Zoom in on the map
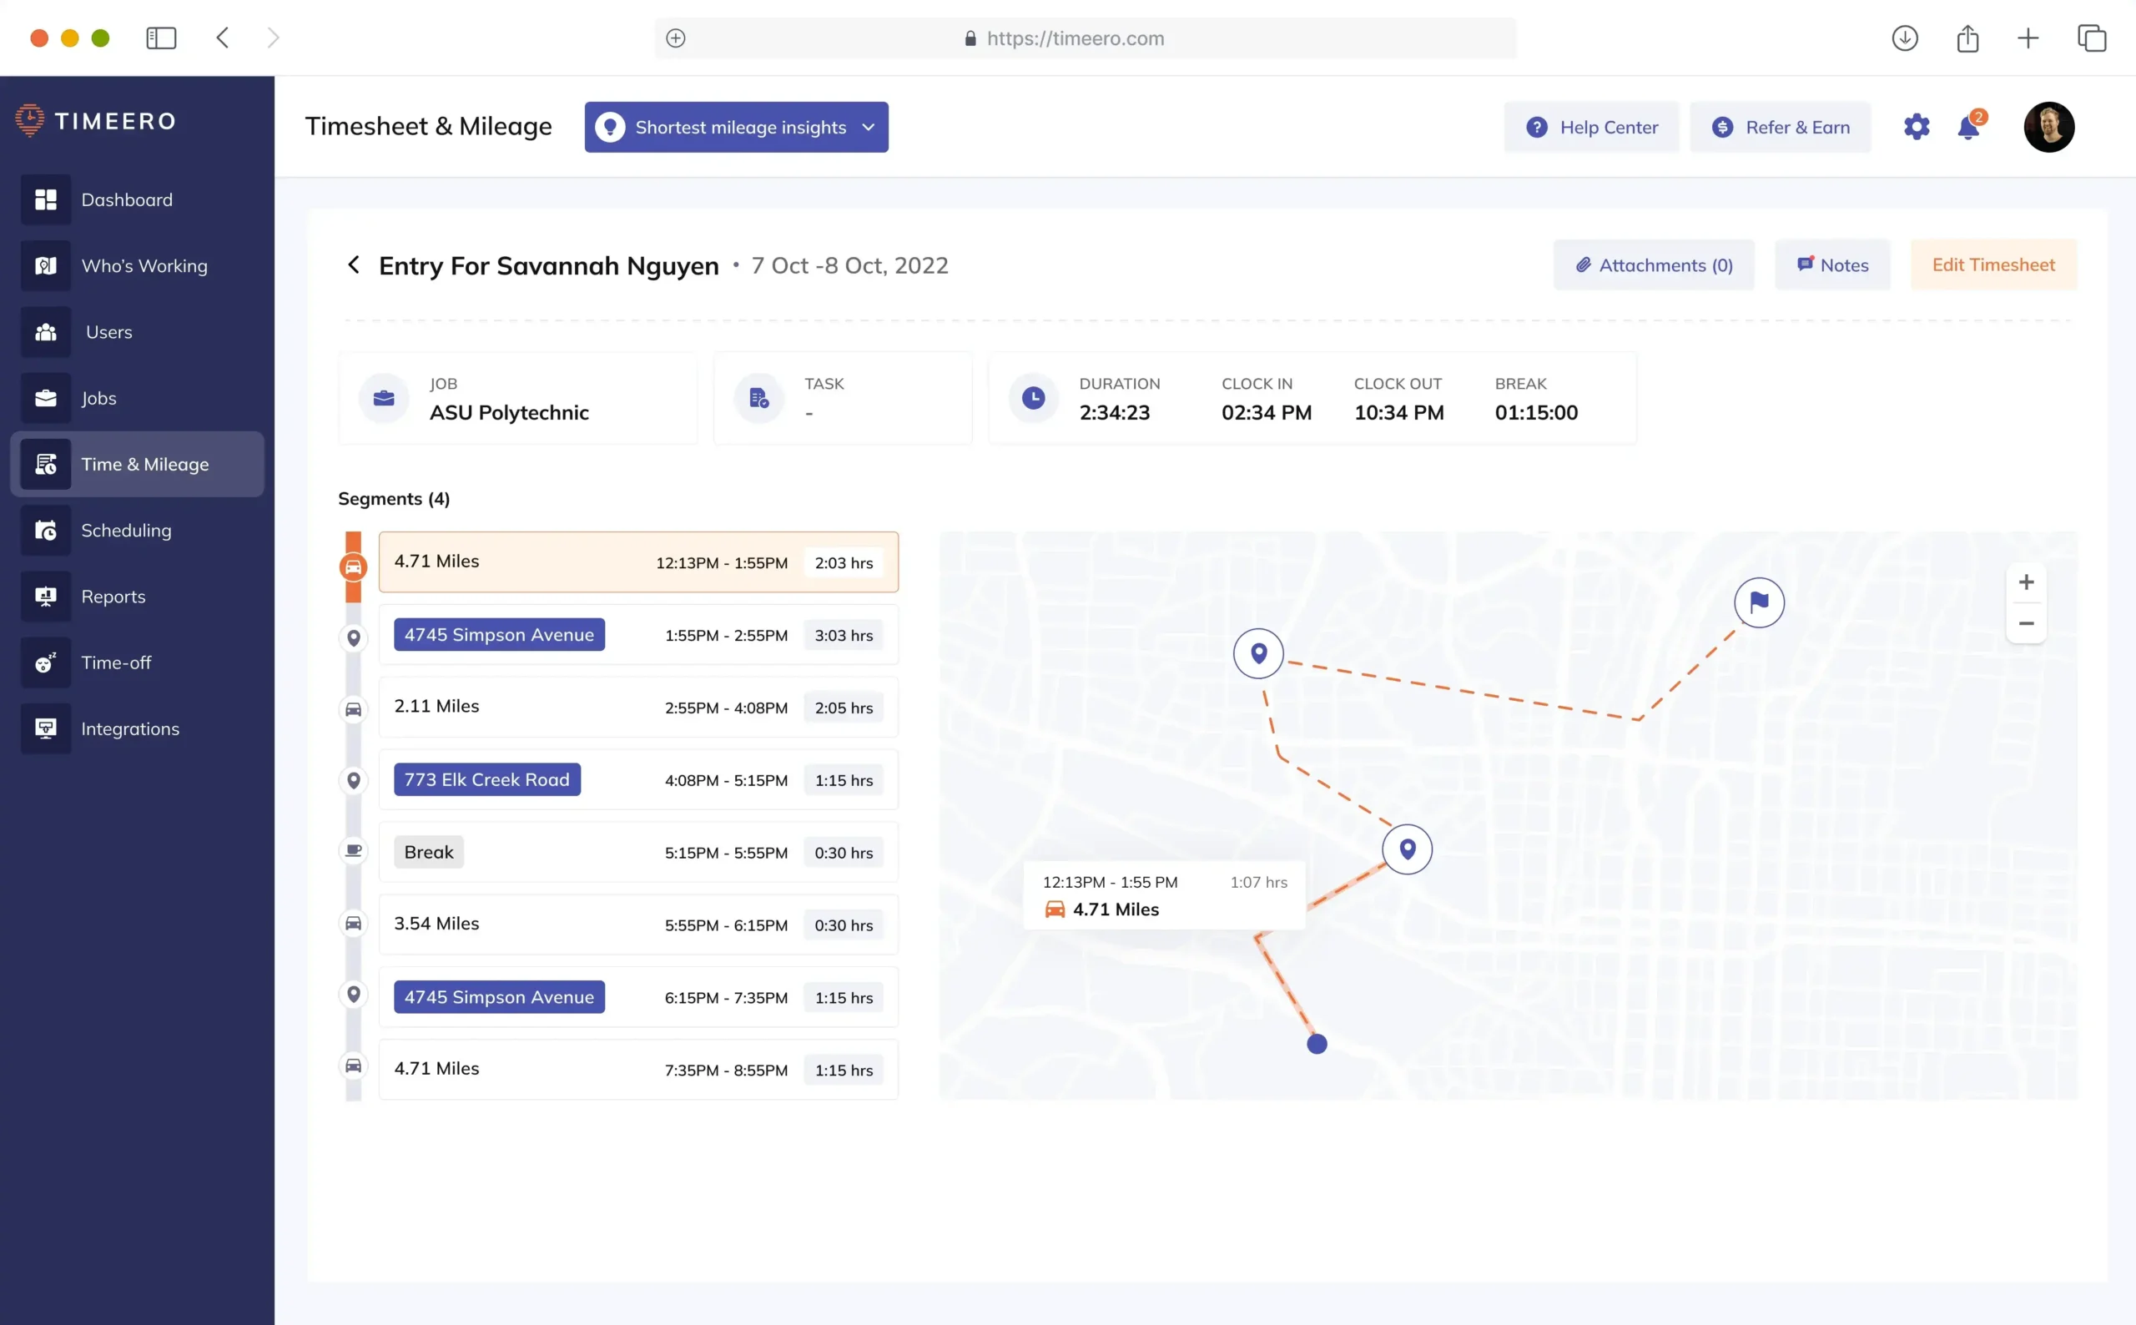Viewport: 2136px width, 1325px height. pos(2026,582)
